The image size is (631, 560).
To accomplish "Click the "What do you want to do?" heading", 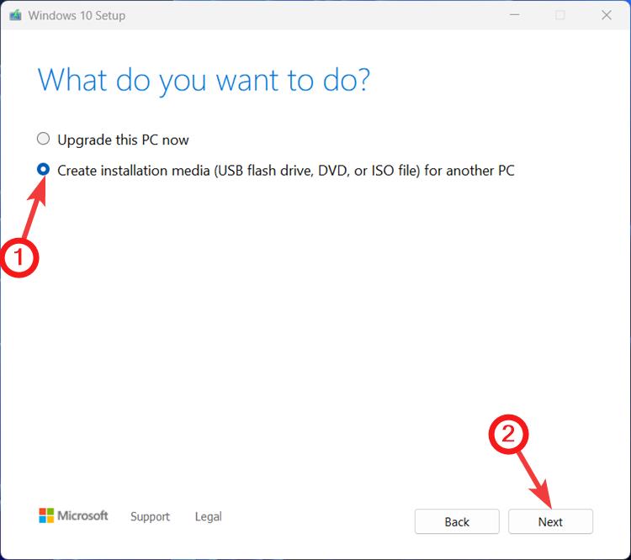I will pos(204,81).
